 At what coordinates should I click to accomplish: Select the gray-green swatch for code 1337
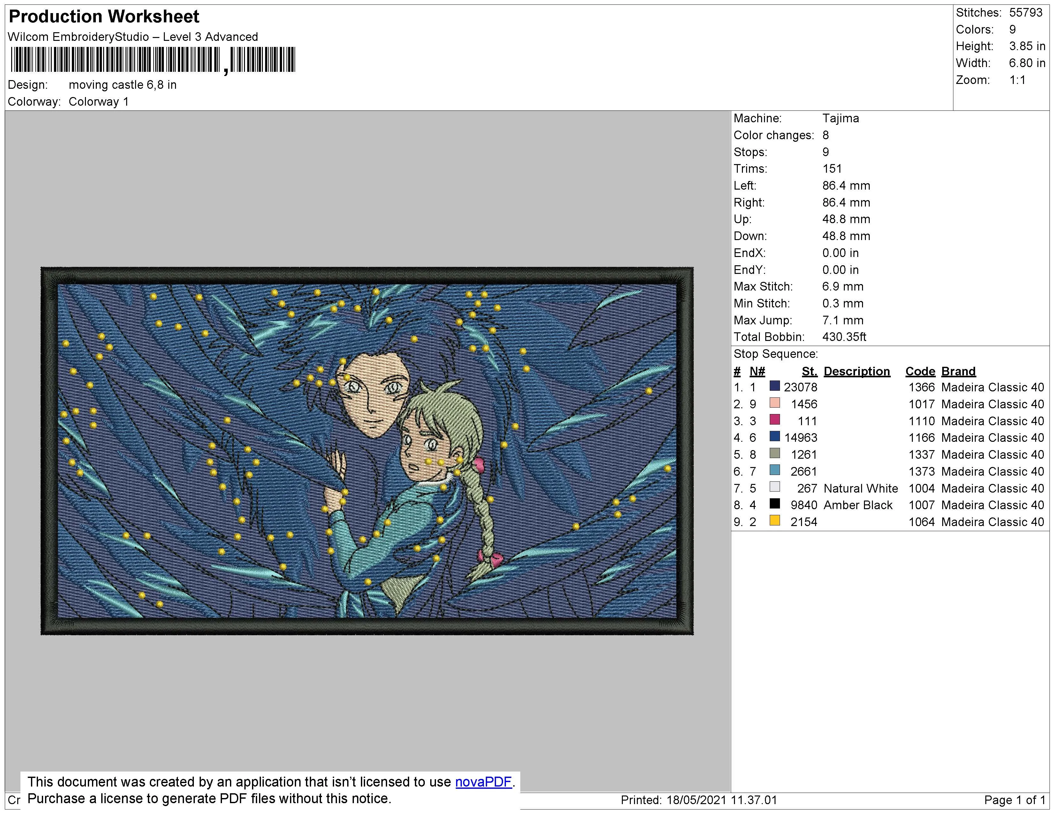[775, 453]
